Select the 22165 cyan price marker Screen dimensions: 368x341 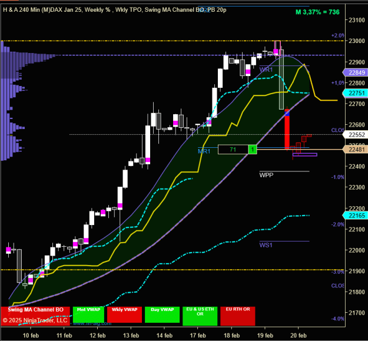(x=355, y=216)
